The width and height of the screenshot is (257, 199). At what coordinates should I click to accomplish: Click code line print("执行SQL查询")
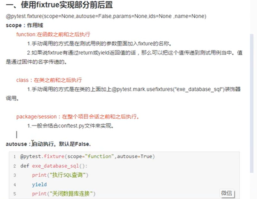tap(60, 175)
